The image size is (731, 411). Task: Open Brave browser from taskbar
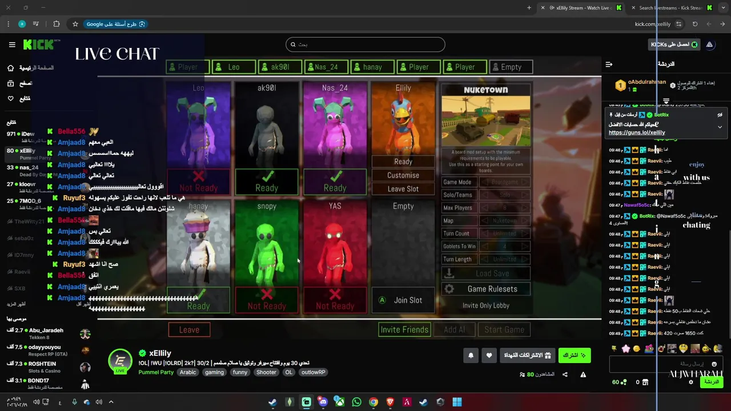tap(390, 402)
